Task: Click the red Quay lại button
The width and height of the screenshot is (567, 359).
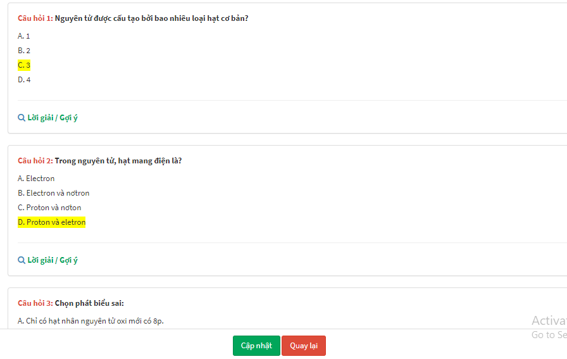Action: coord(304,346)
